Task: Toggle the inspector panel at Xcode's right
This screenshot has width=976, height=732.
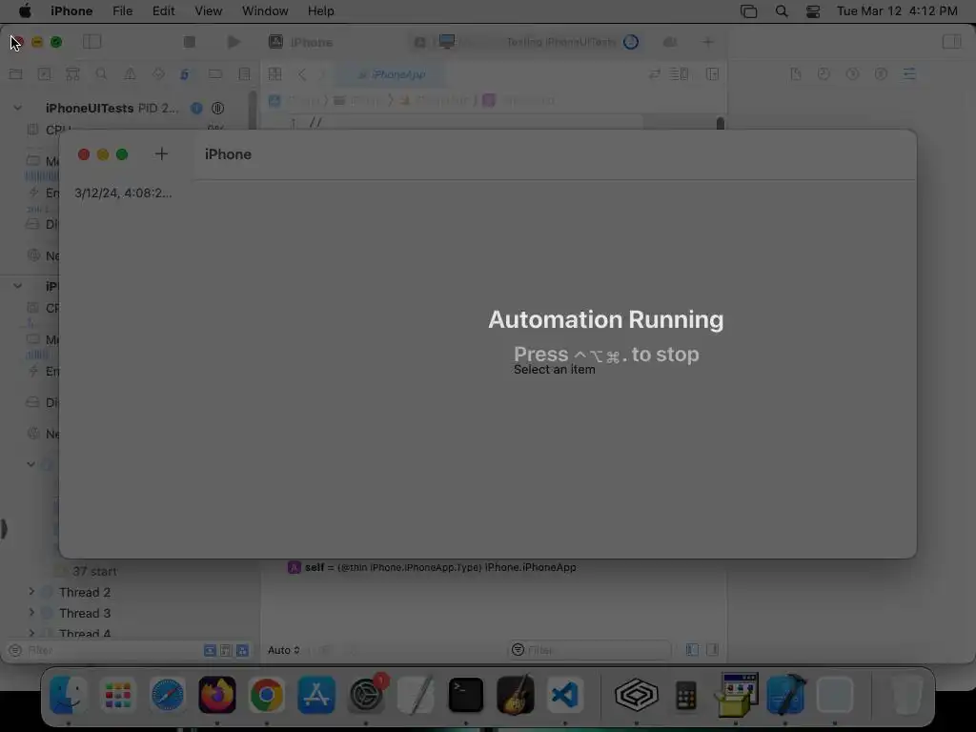Action: [952, 42]
